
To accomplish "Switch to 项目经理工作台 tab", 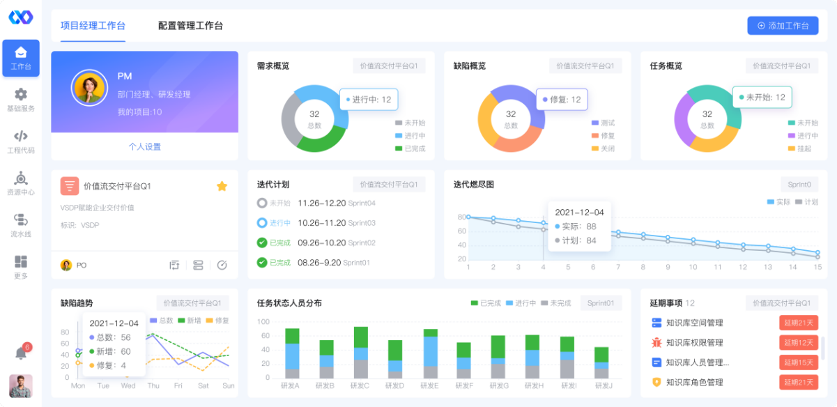I will 93,26.
